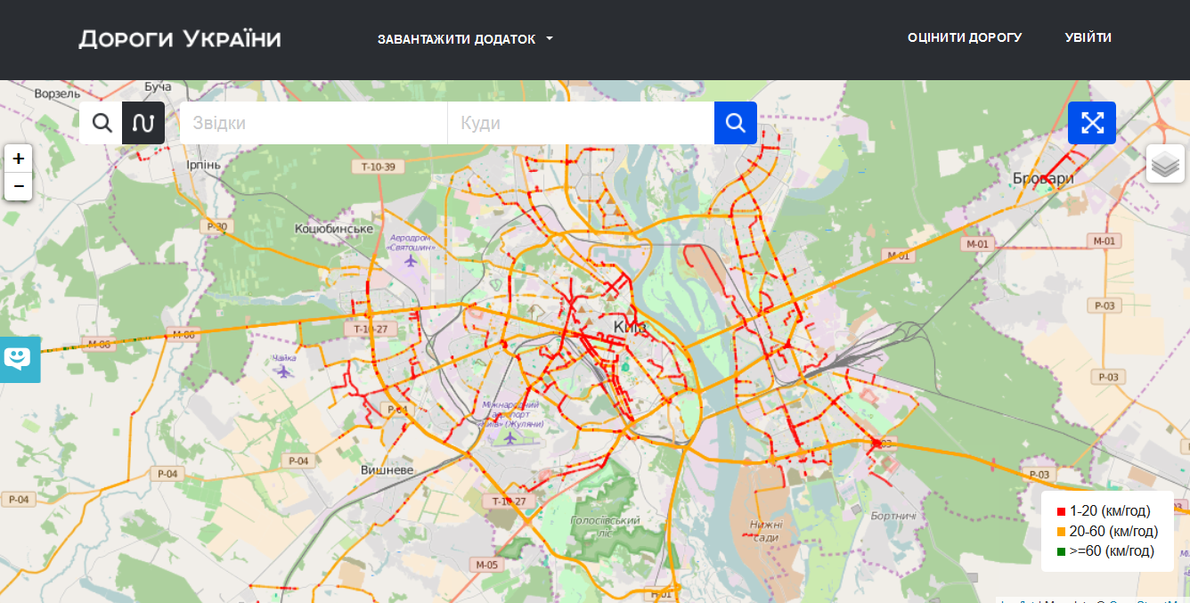Click the Ворзель town label
This screenshot has width=1190, height=603.
(x=57, y=93)
